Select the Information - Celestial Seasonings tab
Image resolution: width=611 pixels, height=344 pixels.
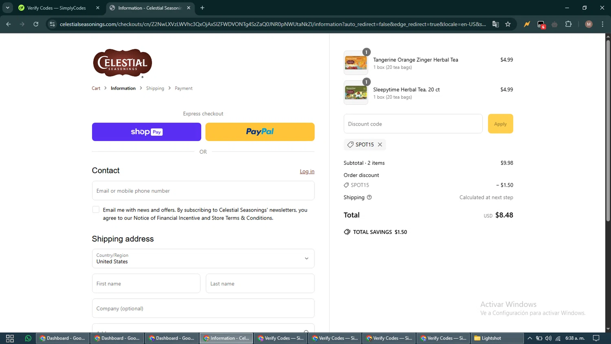click(x=151, y=8)
